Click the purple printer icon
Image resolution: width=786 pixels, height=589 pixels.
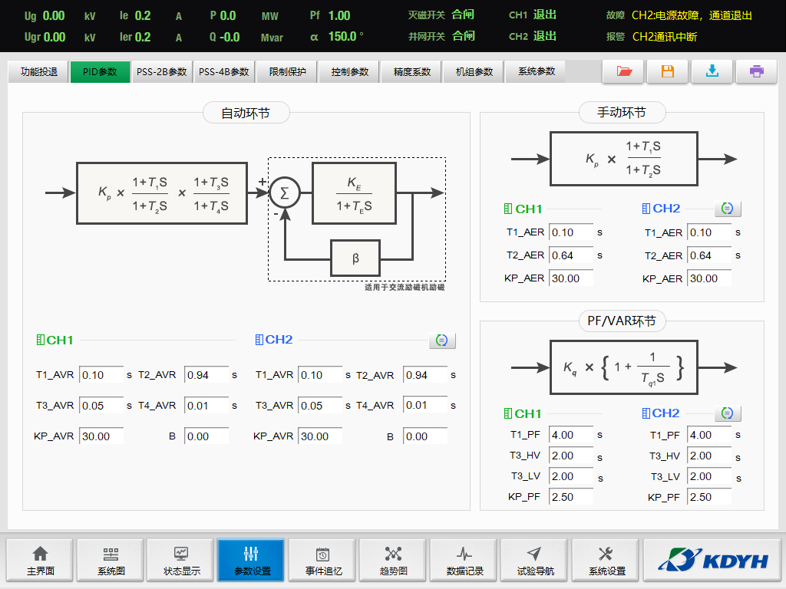pyautogui.click(x=757, y=71)
